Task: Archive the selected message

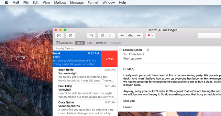Action: pos(91,35)
